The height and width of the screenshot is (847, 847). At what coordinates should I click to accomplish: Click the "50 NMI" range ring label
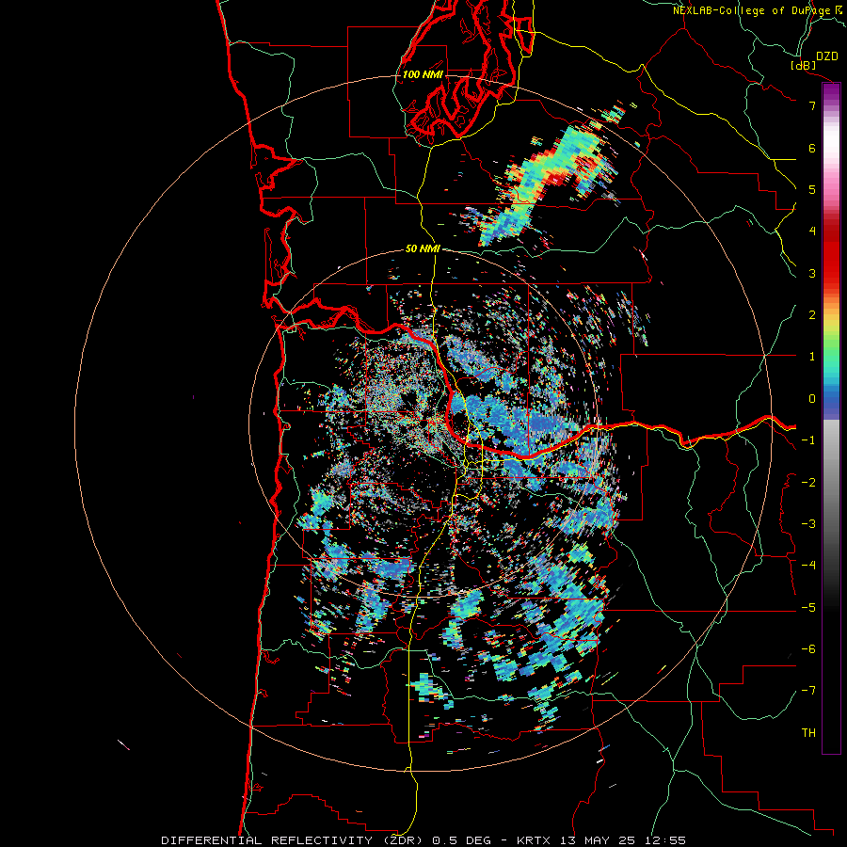click(423, 249)
